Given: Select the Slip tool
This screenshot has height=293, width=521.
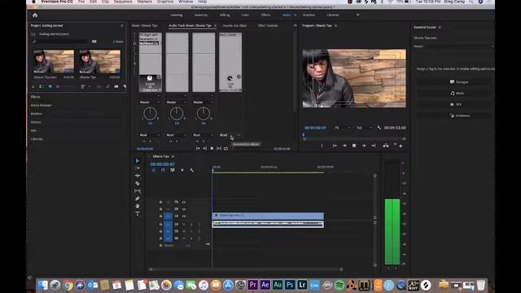Looking at the screenshot, I should (x=138, y=191).
